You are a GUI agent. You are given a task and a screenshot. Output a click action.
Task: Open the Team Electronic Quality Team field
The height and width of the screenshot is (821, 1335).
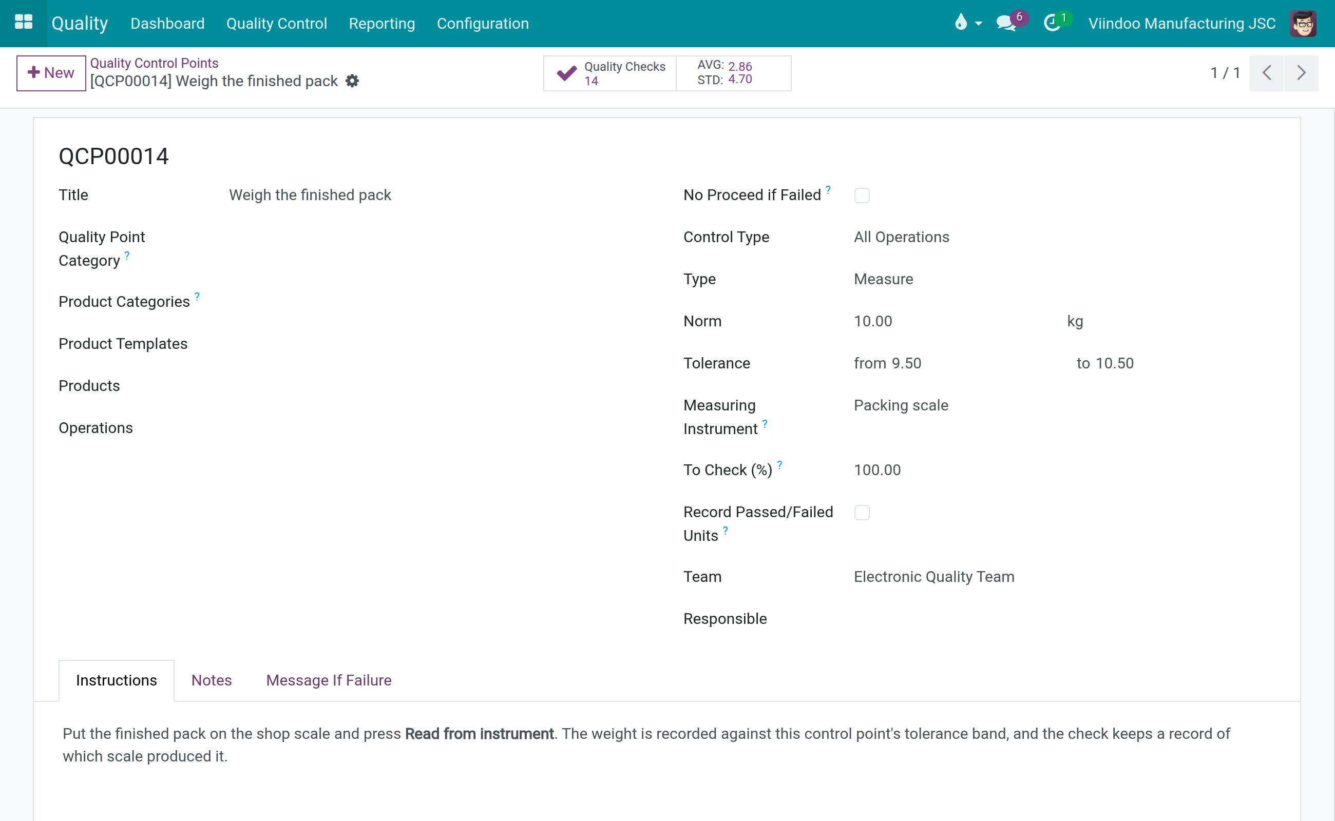point(934,577)
